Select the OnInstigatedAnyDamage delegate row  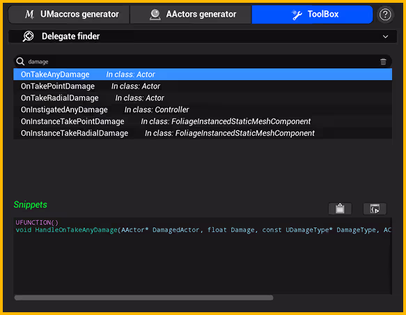203,109
